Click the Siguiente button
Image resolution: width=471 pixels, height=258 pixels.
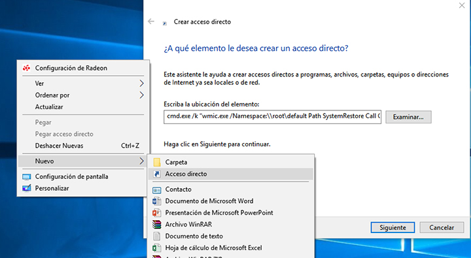[x=392, y=228]
